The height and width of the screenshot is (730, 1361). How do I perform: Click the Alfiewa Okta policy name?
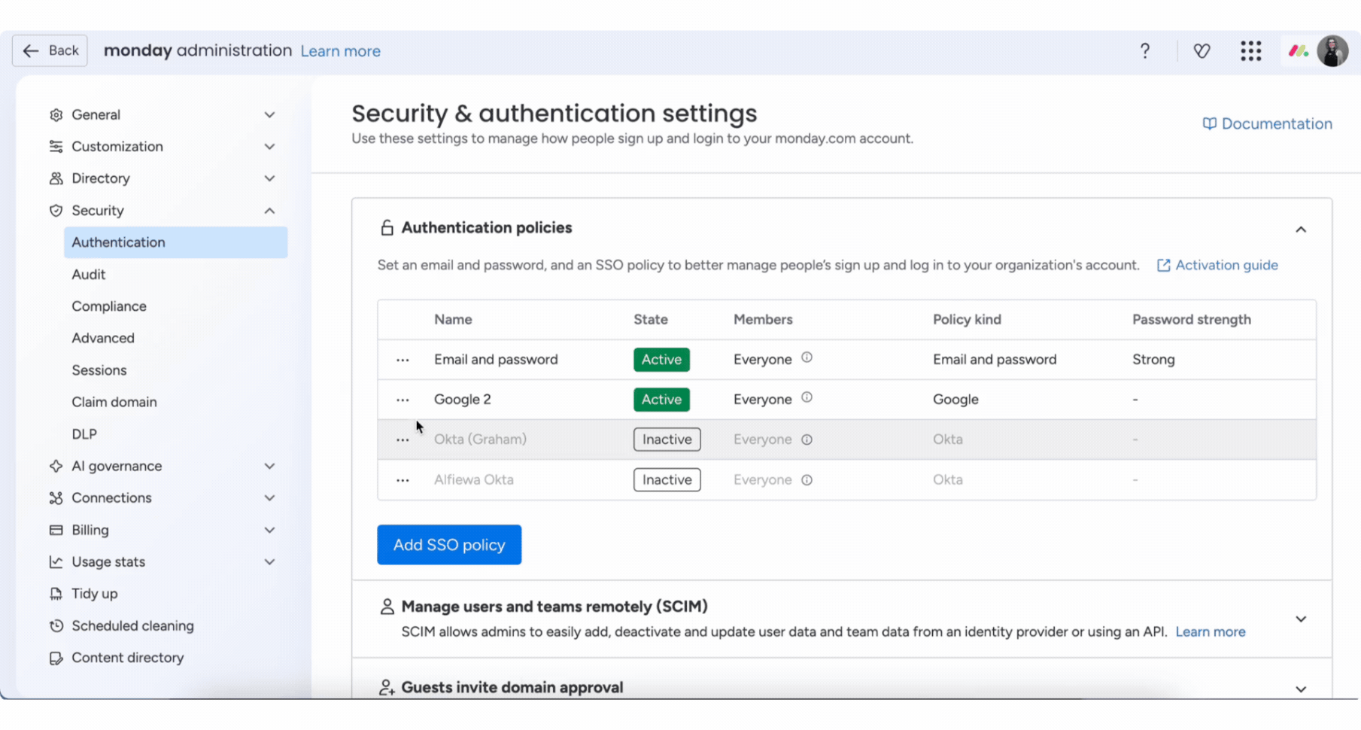coord(473,479)
